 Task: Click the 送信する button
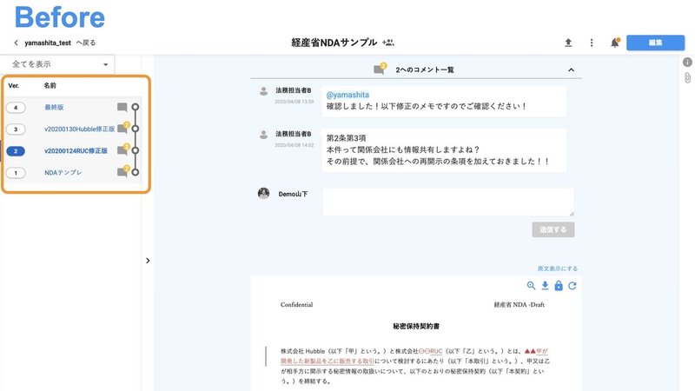553,229
